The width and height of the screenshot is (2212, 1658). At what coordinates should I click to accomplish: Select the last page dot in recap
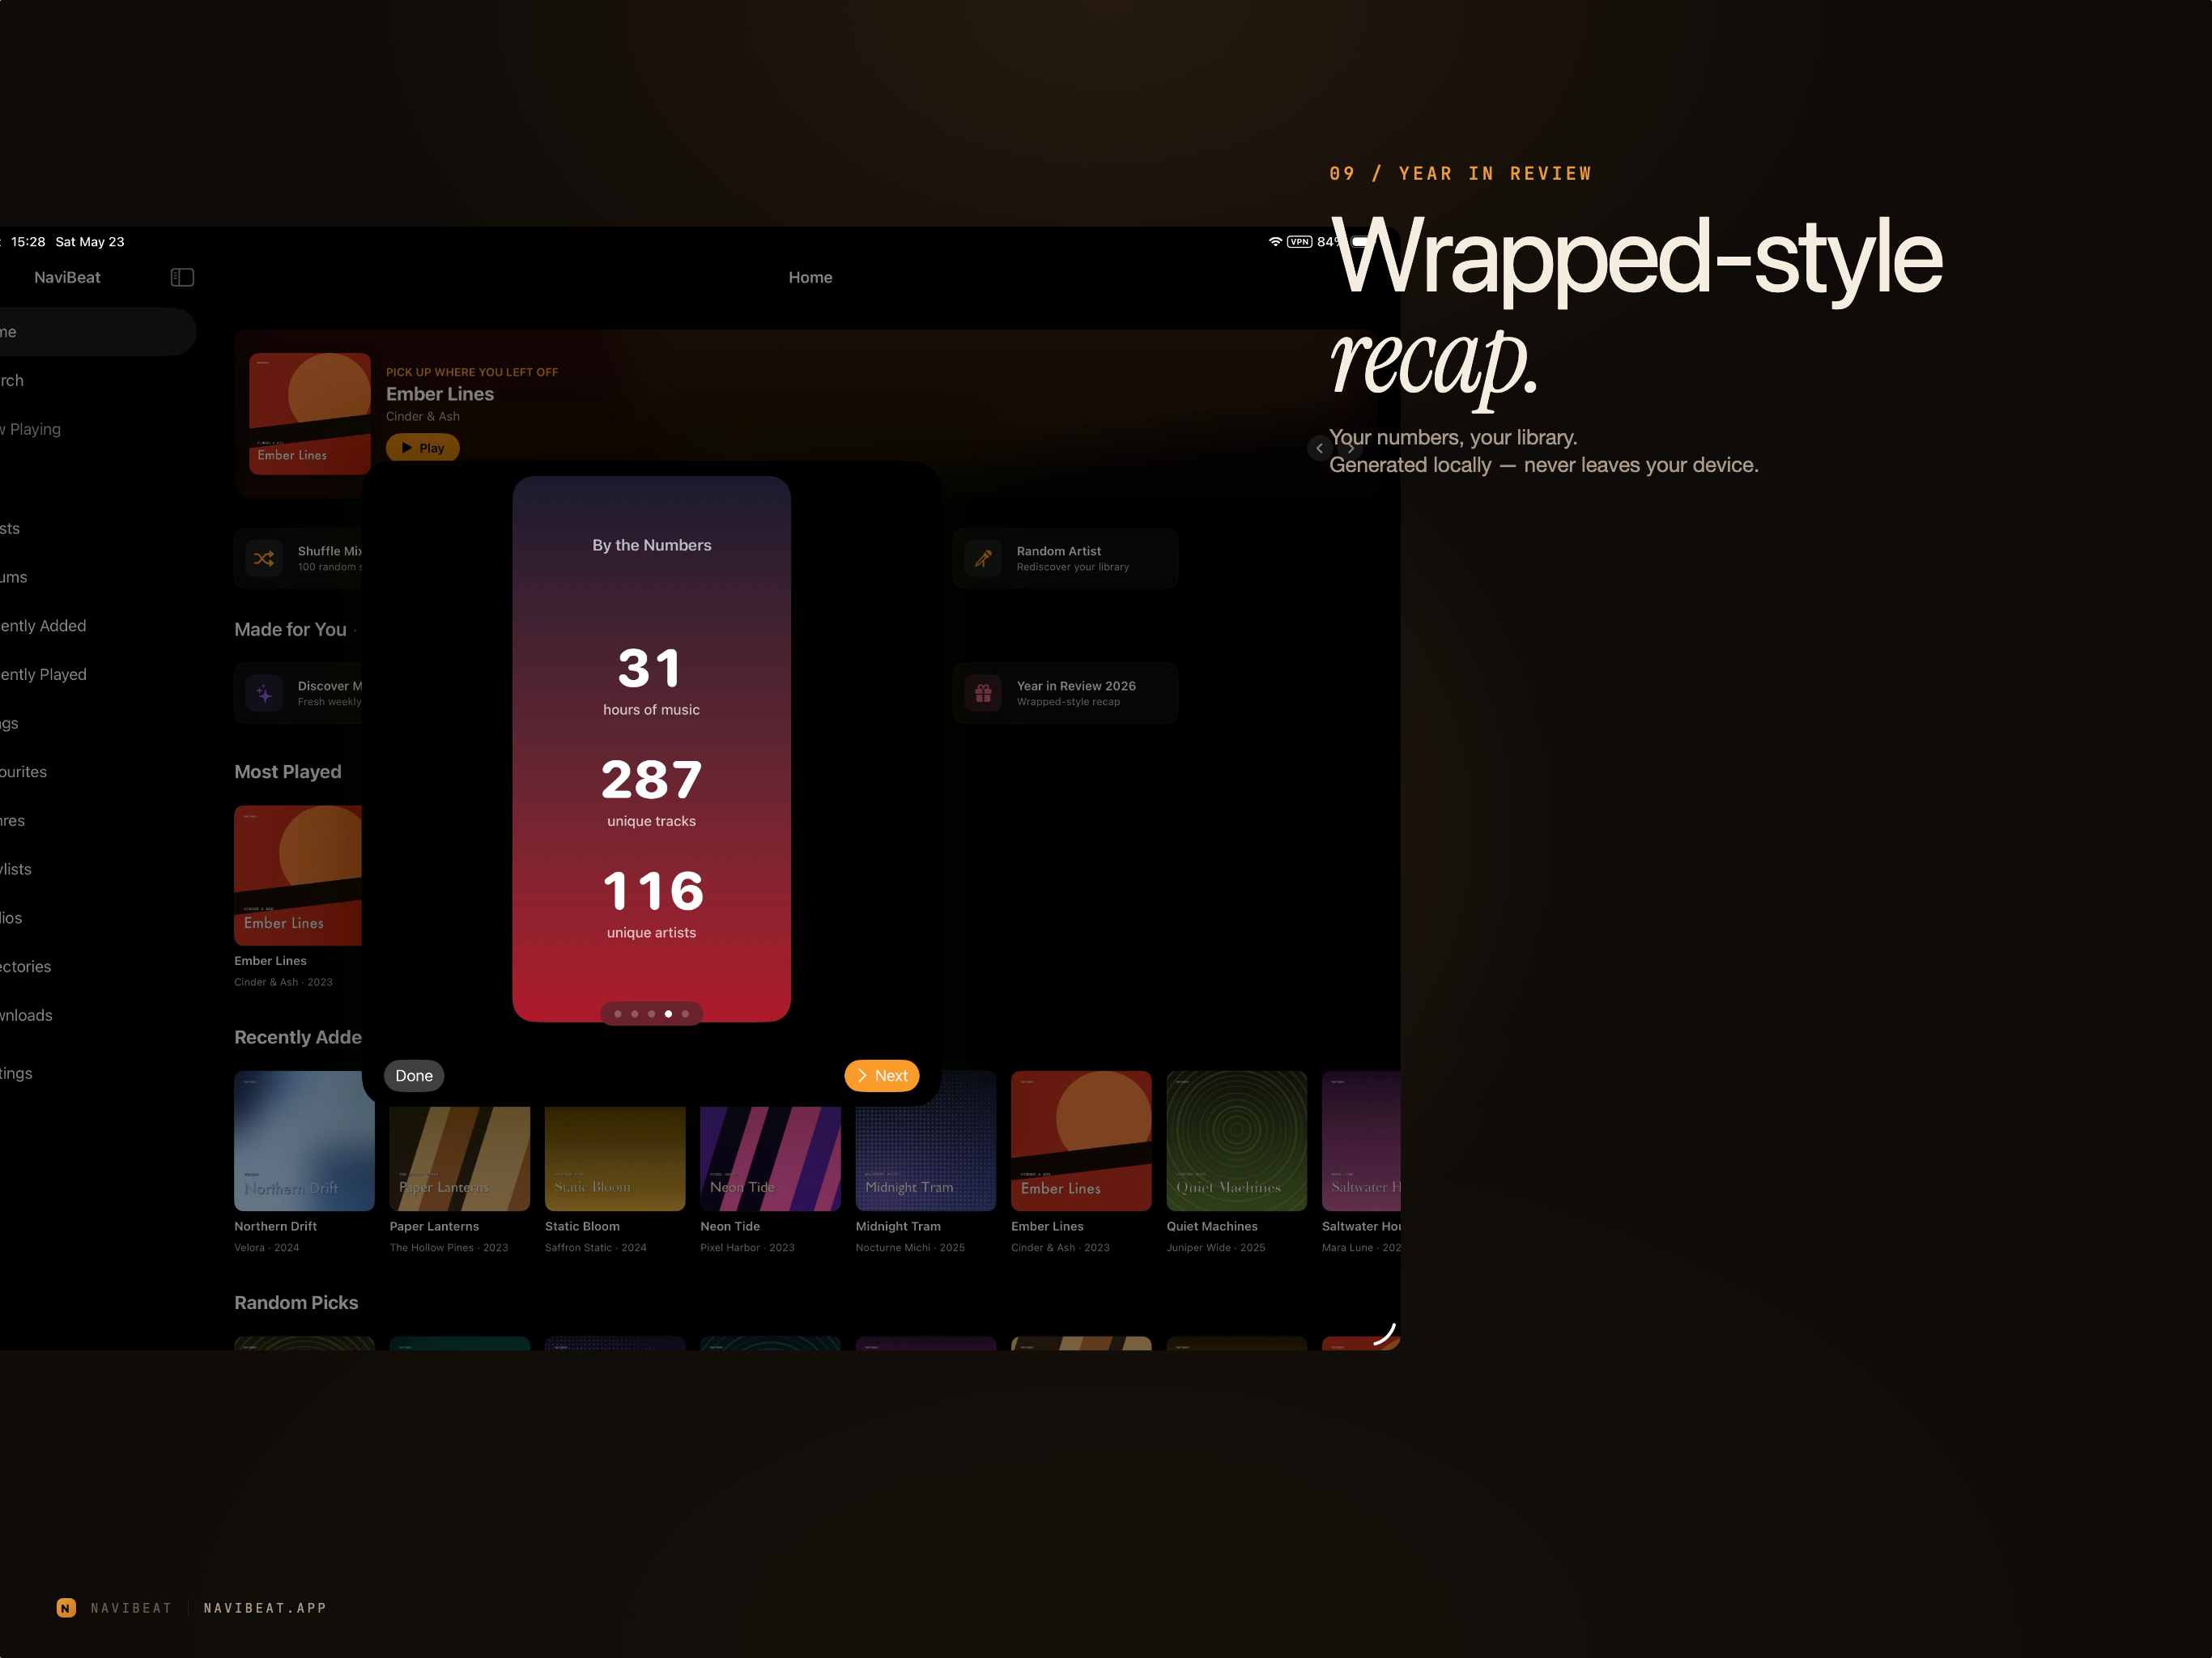coord(685,1014)
